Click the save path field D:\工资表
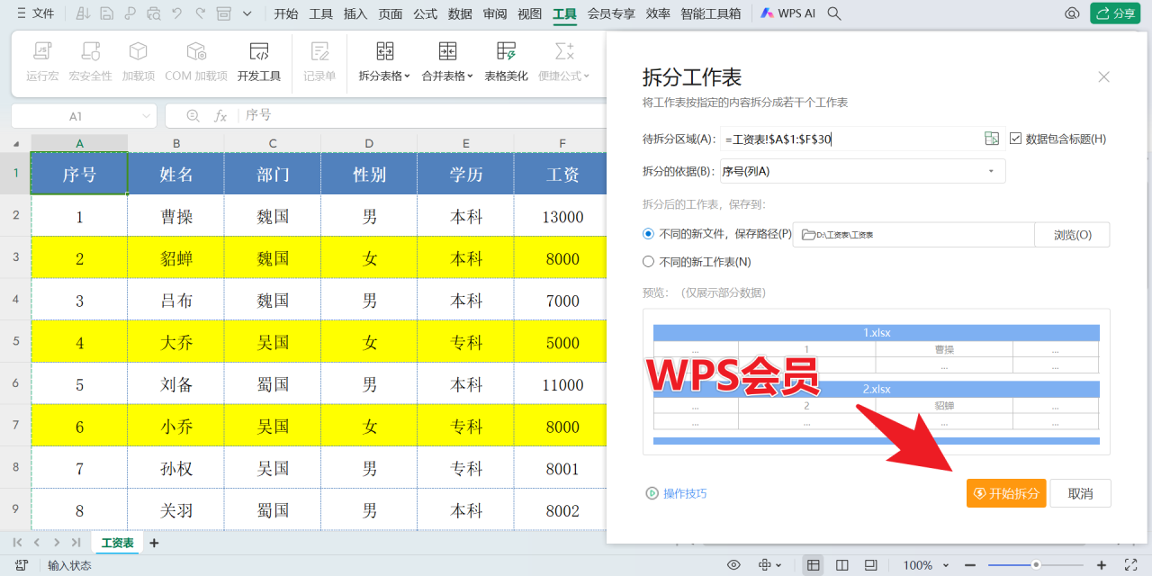Viewport: 1152px width, 576px height. (x=913, y=234)
